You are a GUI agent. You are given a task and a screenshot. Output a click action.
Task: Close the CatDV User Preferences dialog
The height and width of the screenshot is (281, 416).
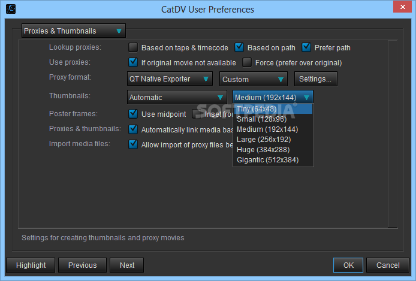(x=402, y=7)
